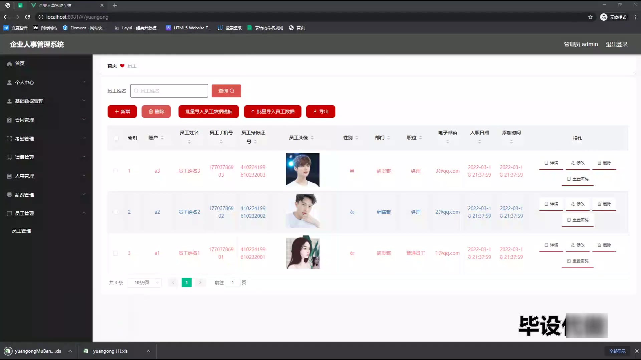Open the Layui bookmark
The image size is (641, 360).
[x=137, y=28]
